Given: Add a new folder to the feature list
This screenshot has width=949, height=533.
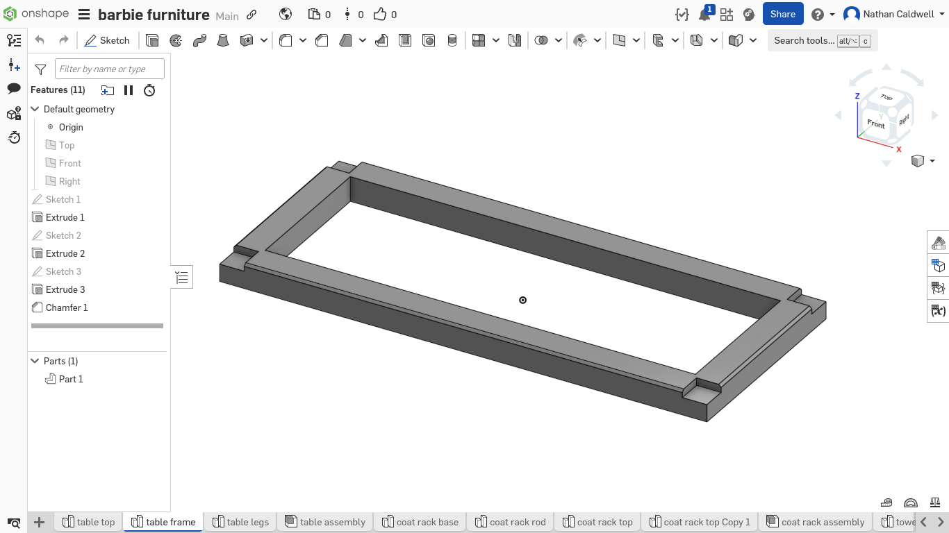Looking at the screenshot, I should (x=107, y=90).
